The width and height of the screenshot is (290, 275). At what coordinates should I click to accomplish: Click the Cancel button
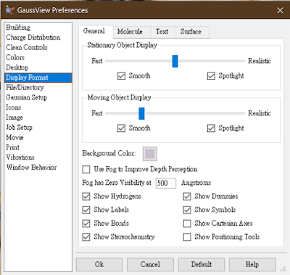pos(150,264)
